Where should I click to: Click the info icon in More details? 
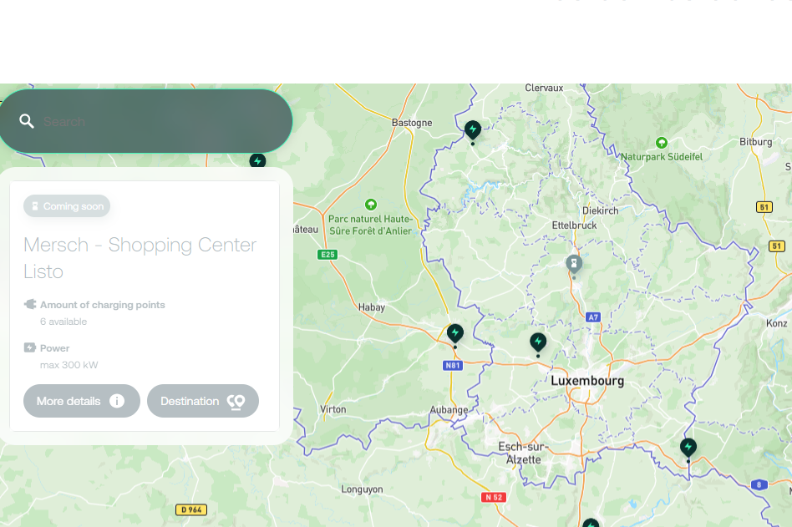coord(117,401)
